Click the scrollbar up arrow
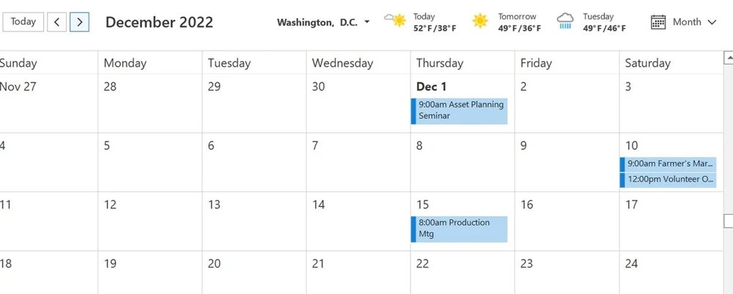 tap(729, 57)
